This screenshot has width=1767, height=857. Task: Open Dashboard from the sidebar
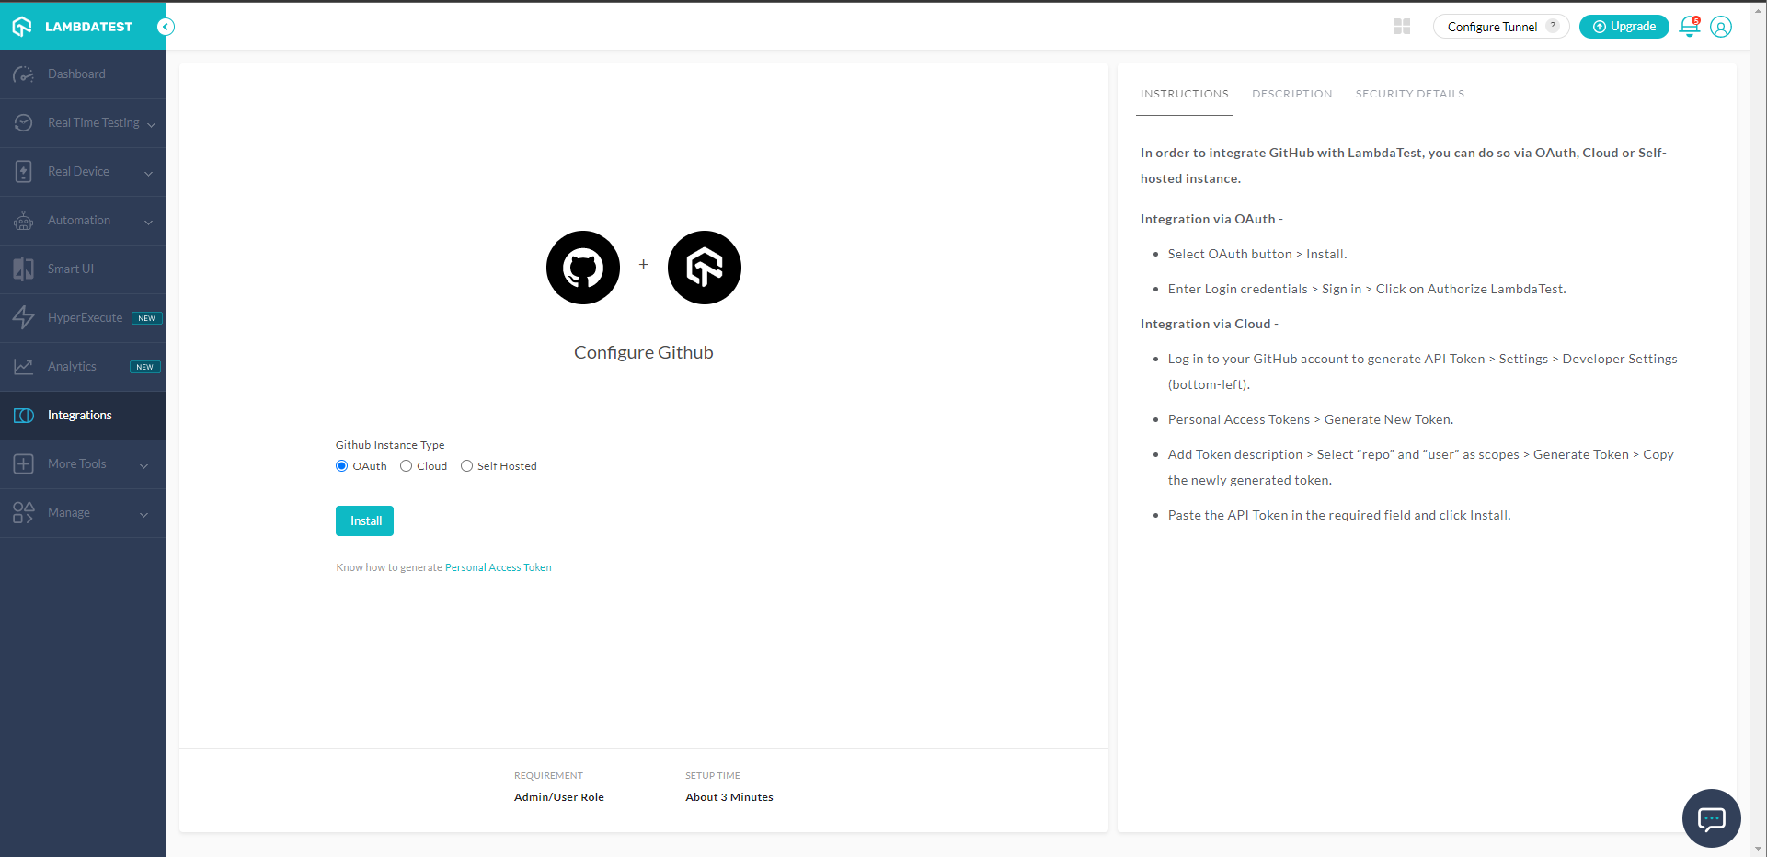[x=83, y=74]
